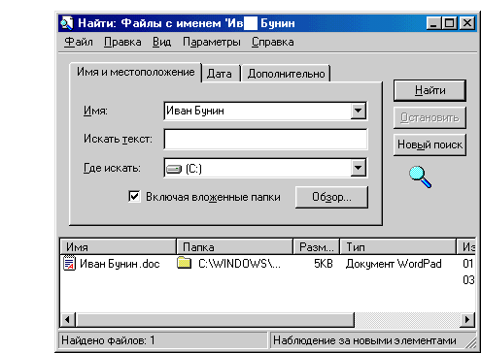
Task: Click the WordPad document icon of Иван Бунин.doc
Action: click(x=69, y=263)
